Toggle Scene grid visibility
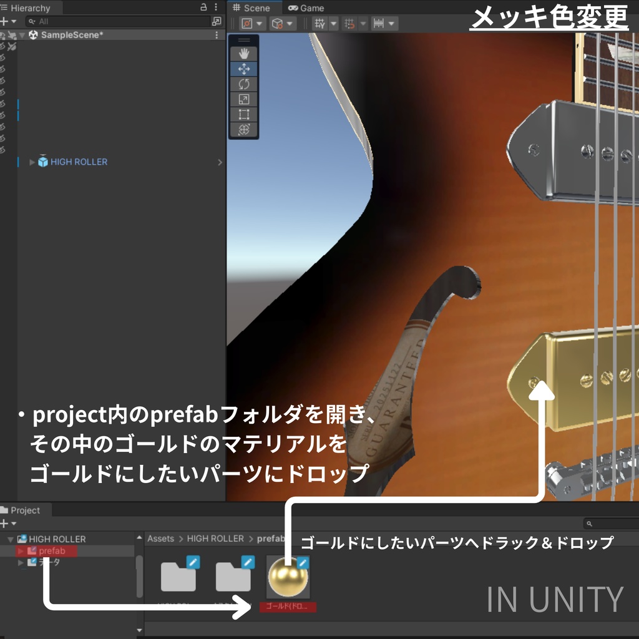 [319, 24]
